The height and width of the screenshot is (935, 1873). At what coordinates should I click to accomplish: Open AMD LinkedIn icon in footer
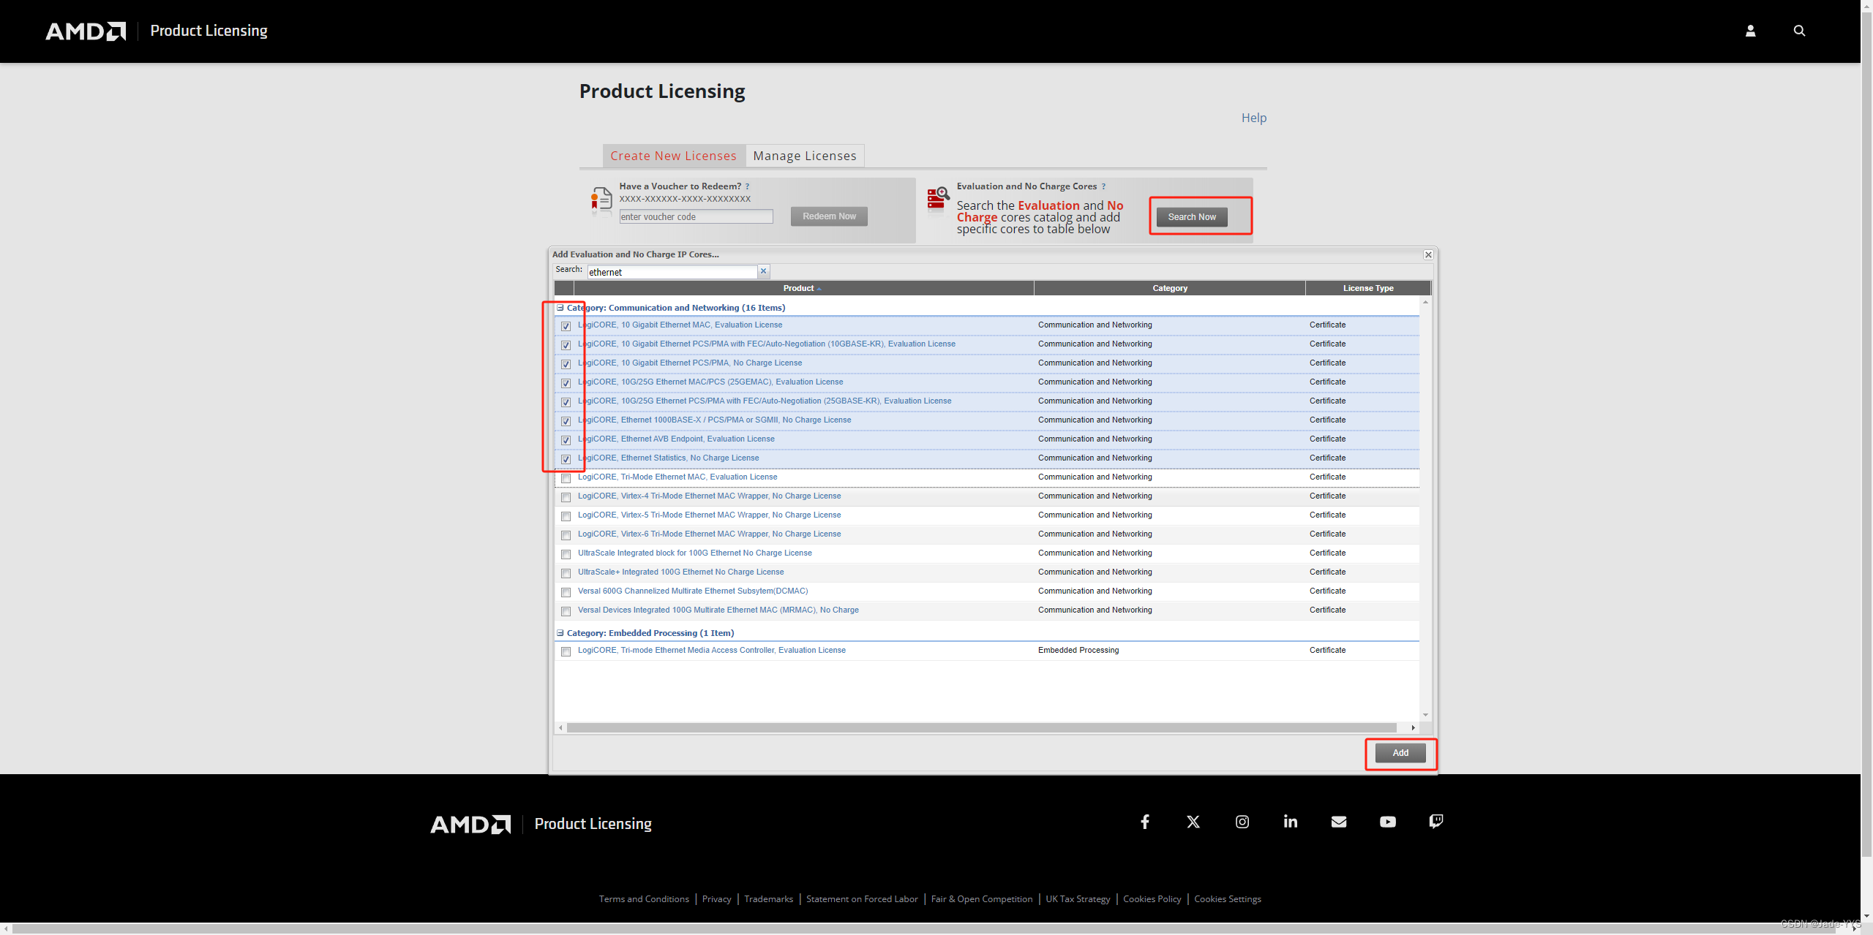(1291, 822)
